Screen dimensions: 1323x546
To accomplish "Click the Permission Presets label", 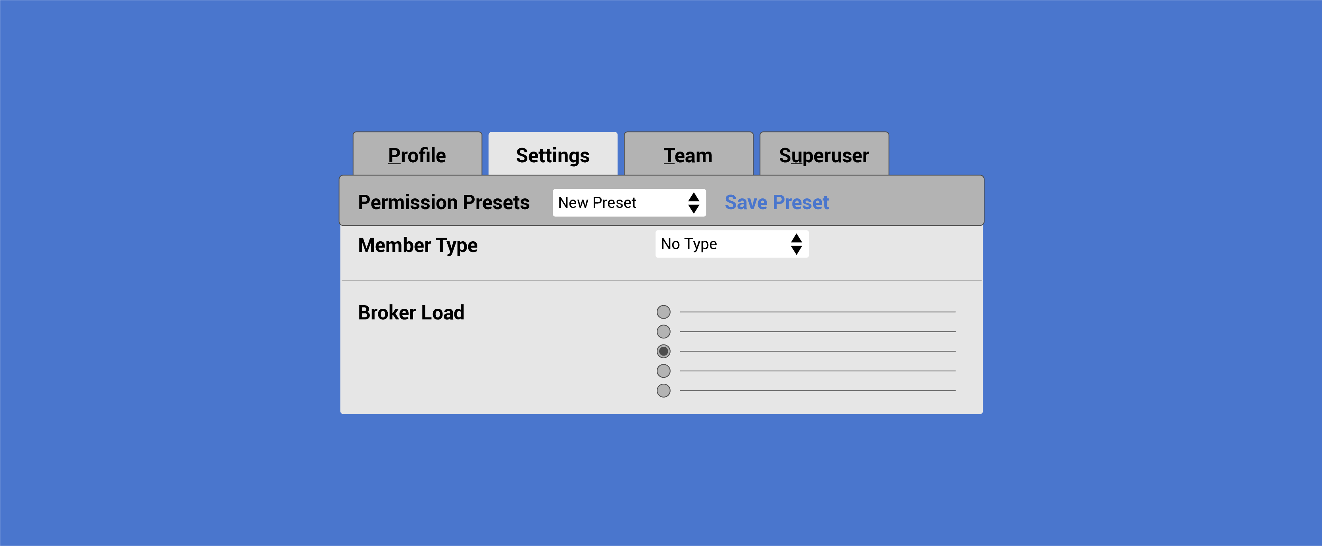I will click(444, 202).
